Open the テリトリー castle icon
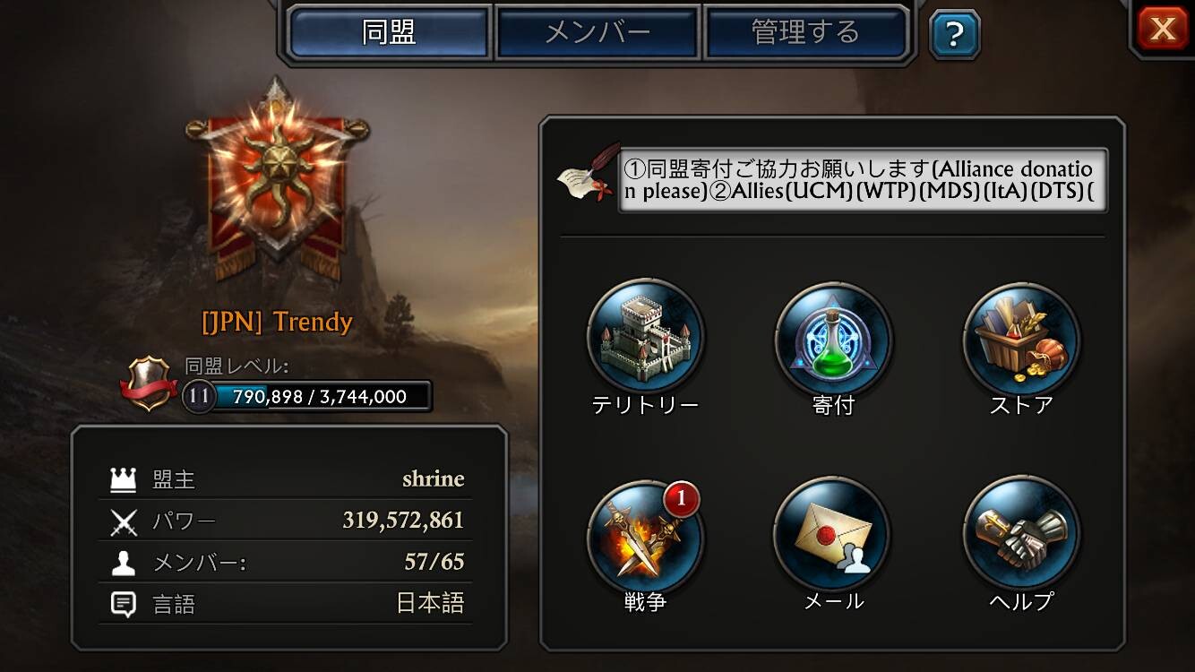The width and height of the screenshot is (1195, 672). tap(645, 337)
